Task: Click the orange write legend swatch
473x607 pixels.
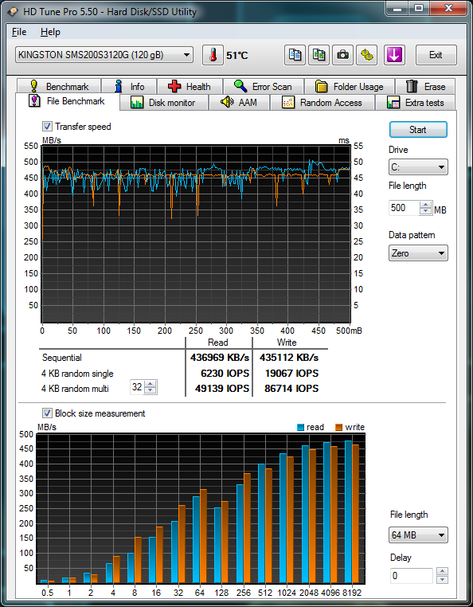Action: [x=338, y=428]
